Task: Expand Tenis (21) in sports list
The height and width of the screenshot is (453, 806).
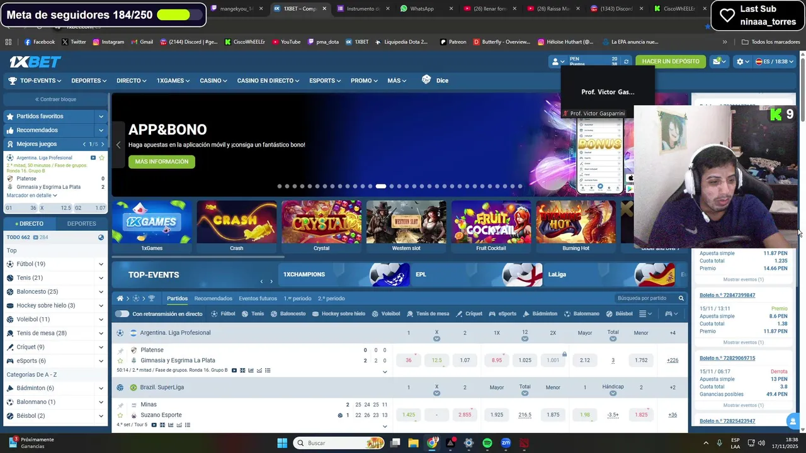Action: point(101,278)
